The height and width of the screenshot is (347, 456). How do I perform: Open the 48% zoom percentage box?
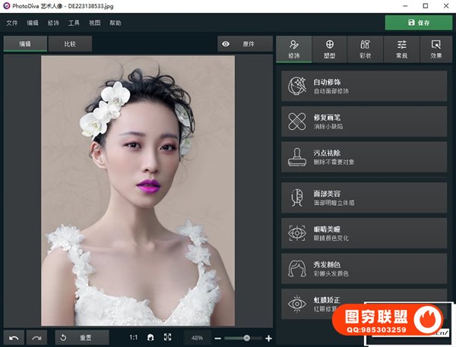click(x=196, y=337)
